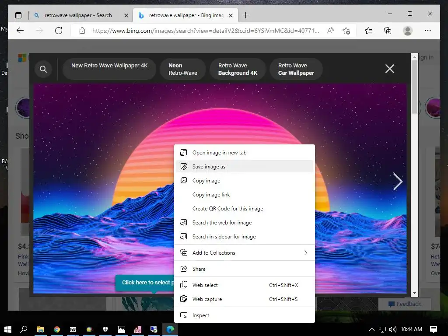Choose 'Open image in new tab'

point(244,153)
